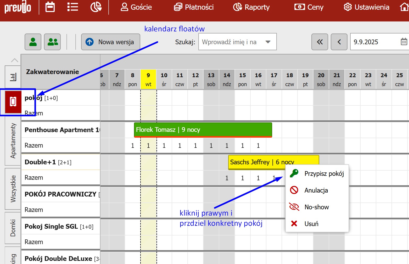Open the date picker calendar icon
Screen dimensions: 409x264
click(x=404, y=42)
